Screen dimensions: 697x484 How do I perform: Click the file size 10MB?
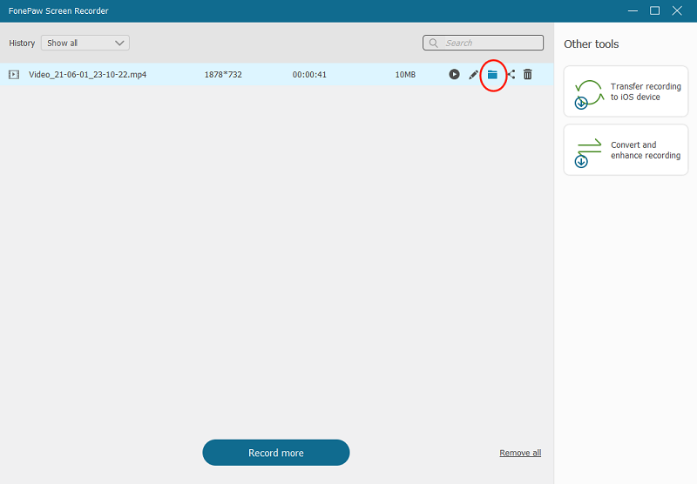pyautogui.click(x=405, y=75)
